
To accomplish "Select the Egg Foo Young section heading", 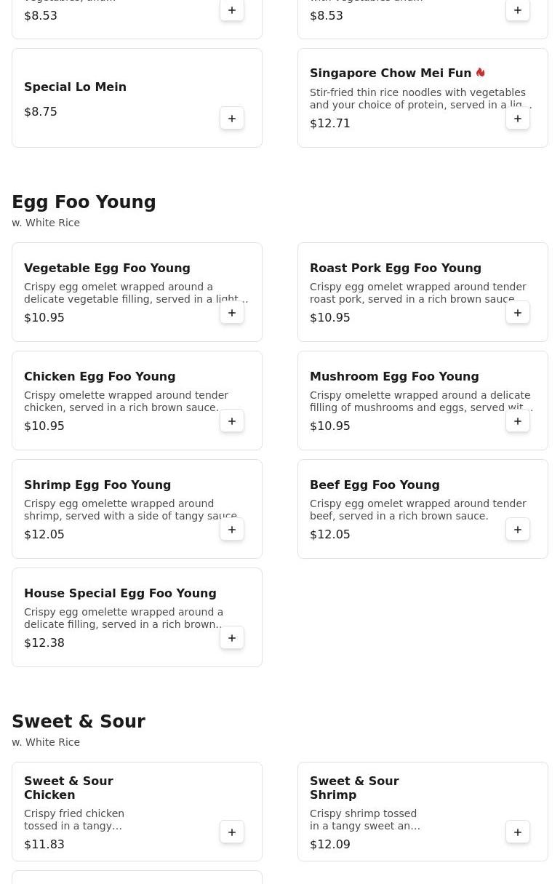I will pyautogui.click(x=84, y=202).
